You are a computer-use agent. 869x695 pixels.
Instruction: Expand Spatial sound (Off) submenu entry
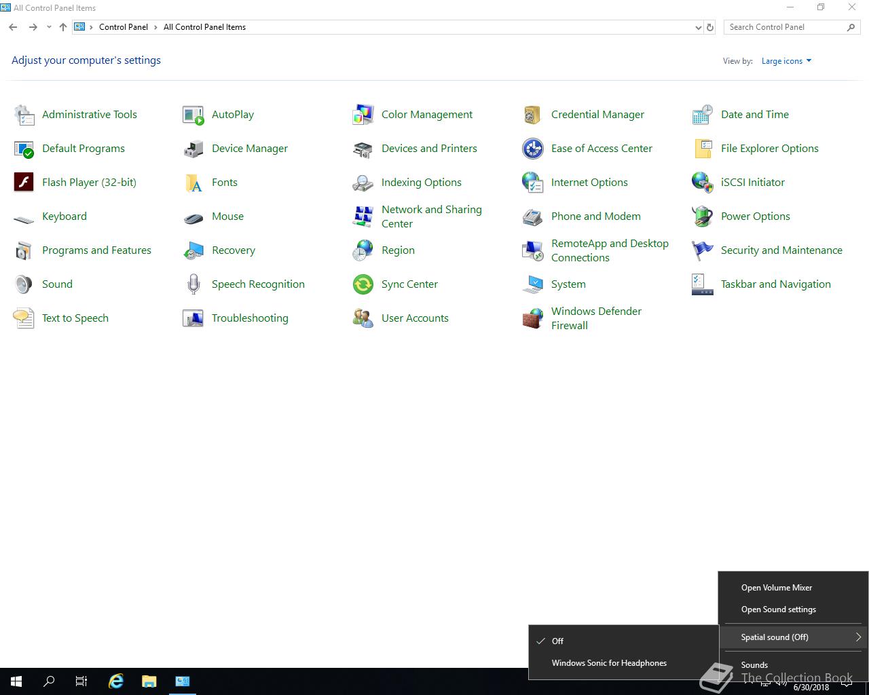(x=793, y=637)
